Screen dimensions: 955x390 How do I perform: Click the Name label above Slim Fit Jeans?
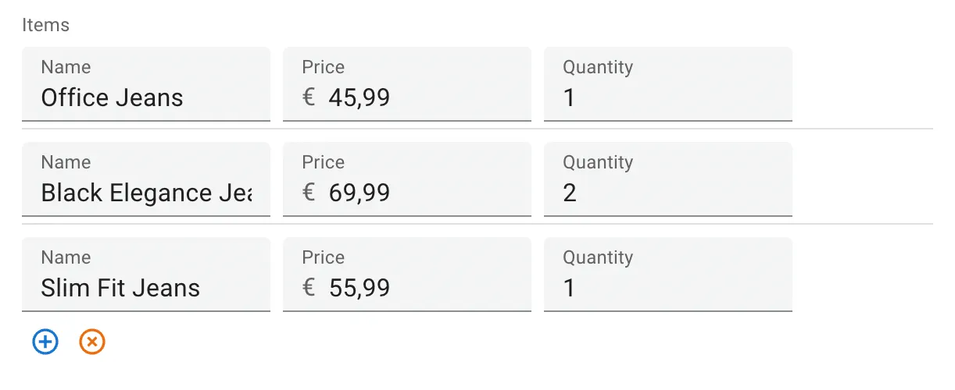pos(66,257)
